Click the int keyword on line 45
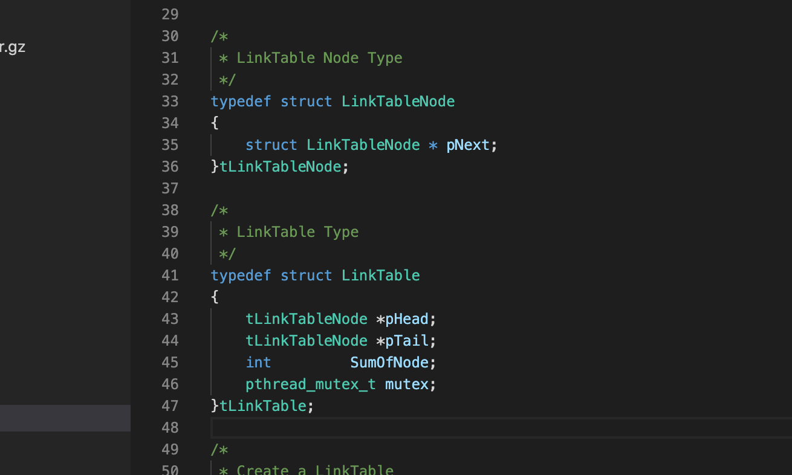This screenshot has height=475, width=792. [258, 363]
